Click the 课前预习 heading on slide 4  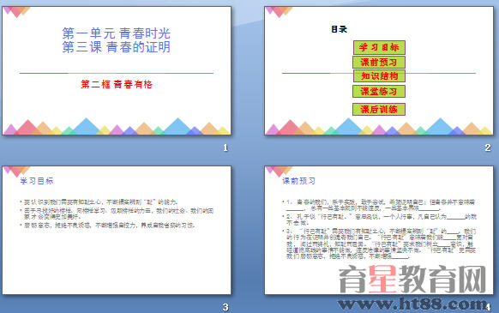click(x=299, y=181)
